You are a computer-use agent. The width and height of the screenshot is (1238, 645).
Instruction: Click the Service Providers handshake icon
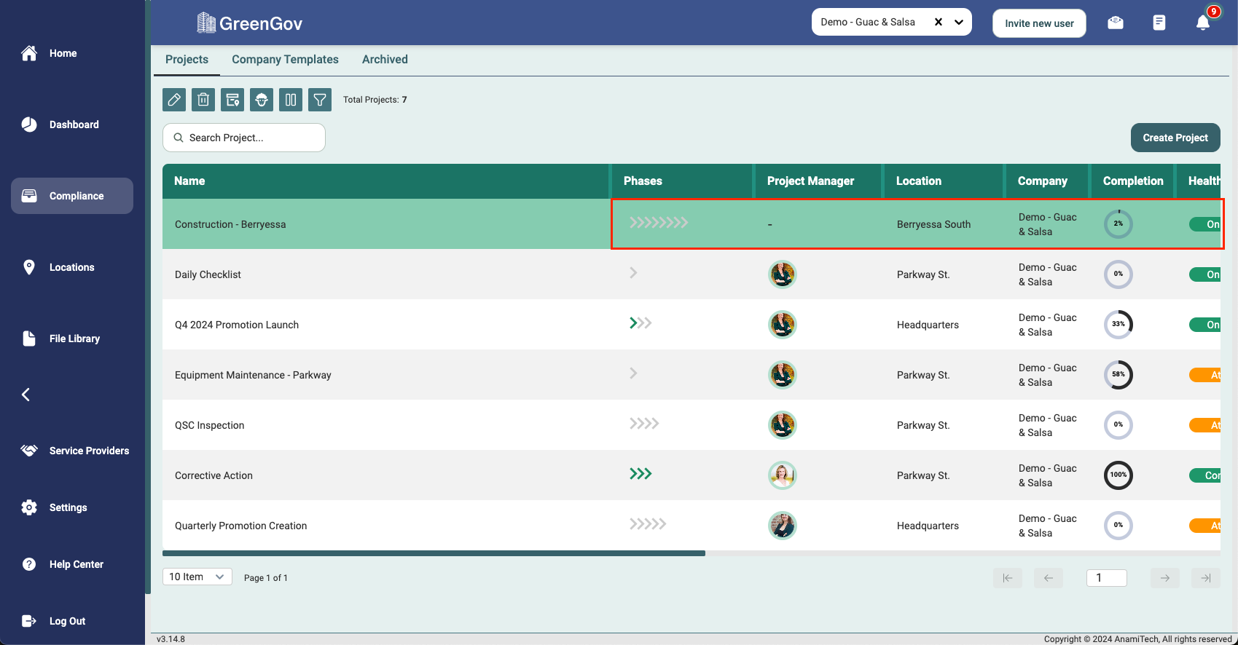[x=29, y=451]
